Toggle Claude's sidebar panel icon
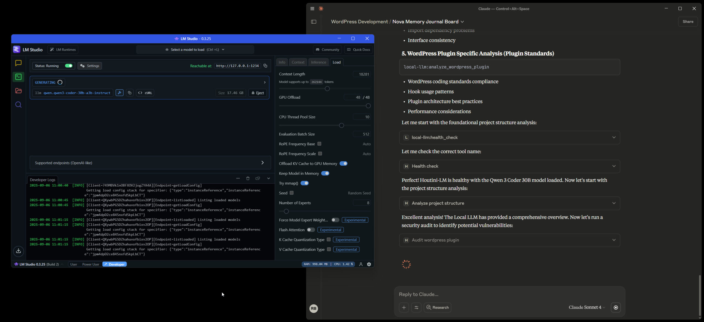 point(313,22)
